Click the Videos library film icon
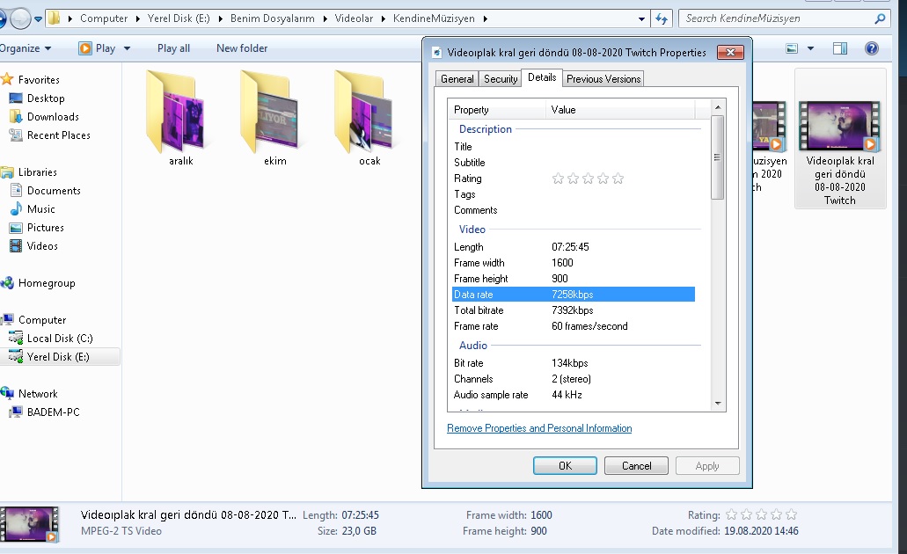 [x=16, y=245]
